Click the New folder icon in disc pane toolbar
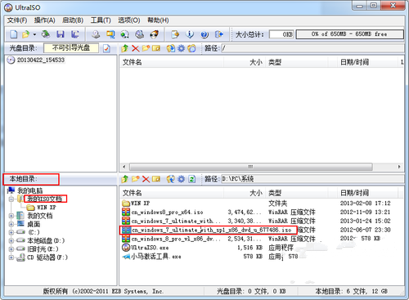This screenshot has height=300, width=409. [x=146, y=48]
